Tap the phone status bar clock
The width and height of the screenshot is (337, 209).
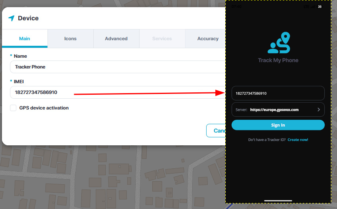[236, 6]
